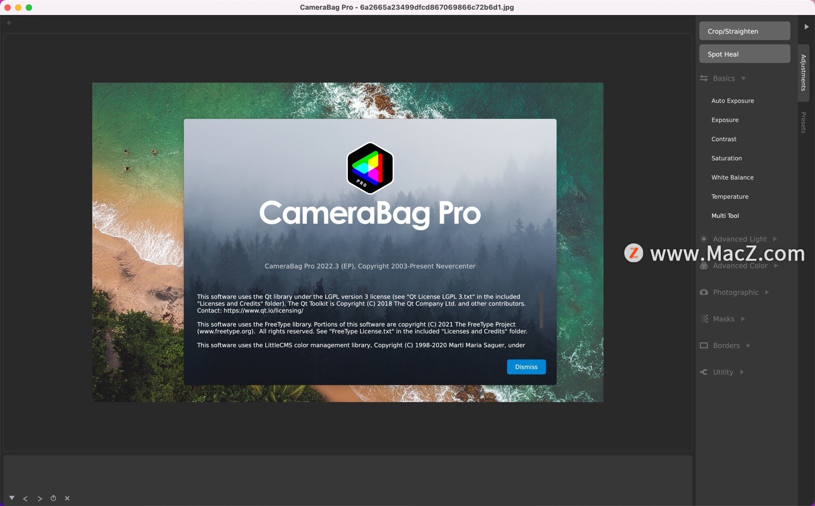Click the CameraBag Pro 2022.3 version text
815x506 pixels.
point(370,266)
